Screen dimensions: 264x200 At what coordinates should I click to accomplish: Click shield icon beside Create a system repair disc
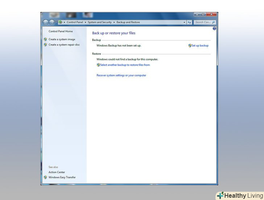pos(45,45)
